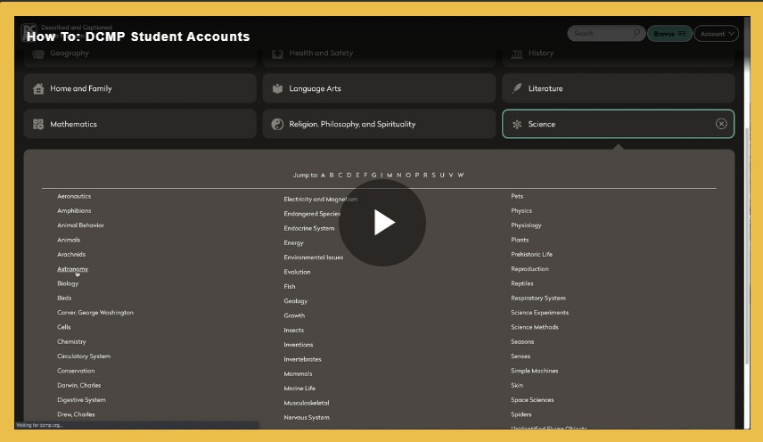Open the Evolution topic
The height and width of the screenshot is (442, 763).
click(x=297, y=273)
